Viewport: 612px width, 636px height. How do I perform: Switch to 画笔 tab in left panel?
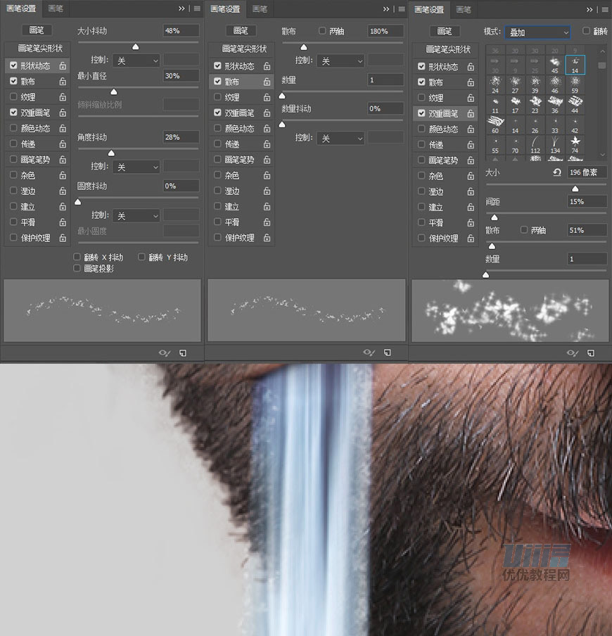click(56, 8)
